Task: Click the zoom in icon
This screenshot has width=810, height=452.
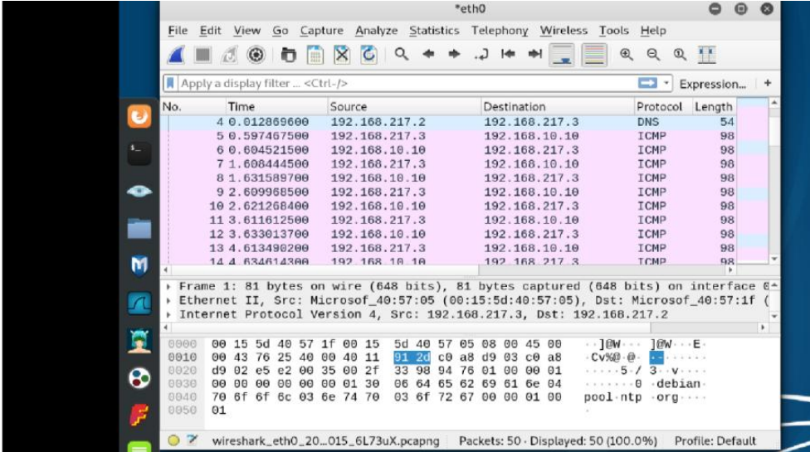Action: [627, 55]
